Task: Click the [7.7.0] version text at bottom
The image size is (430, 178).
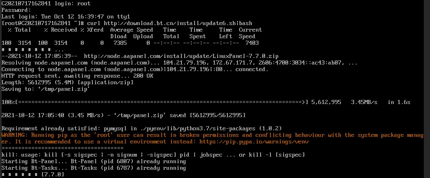Action: tap(53, 174)
